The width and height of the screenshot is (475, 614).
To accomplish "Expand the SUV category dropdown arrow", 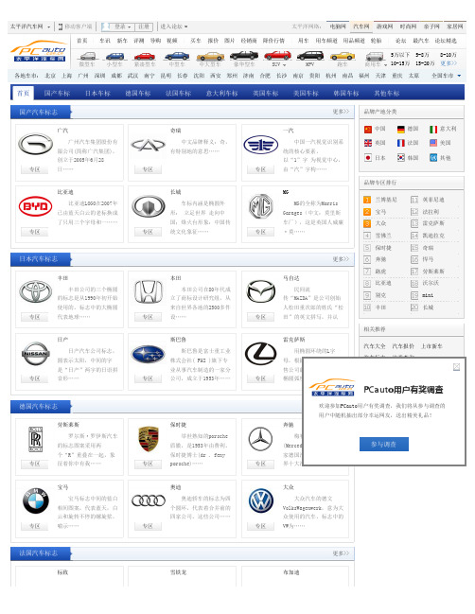I will coord(284,64).
